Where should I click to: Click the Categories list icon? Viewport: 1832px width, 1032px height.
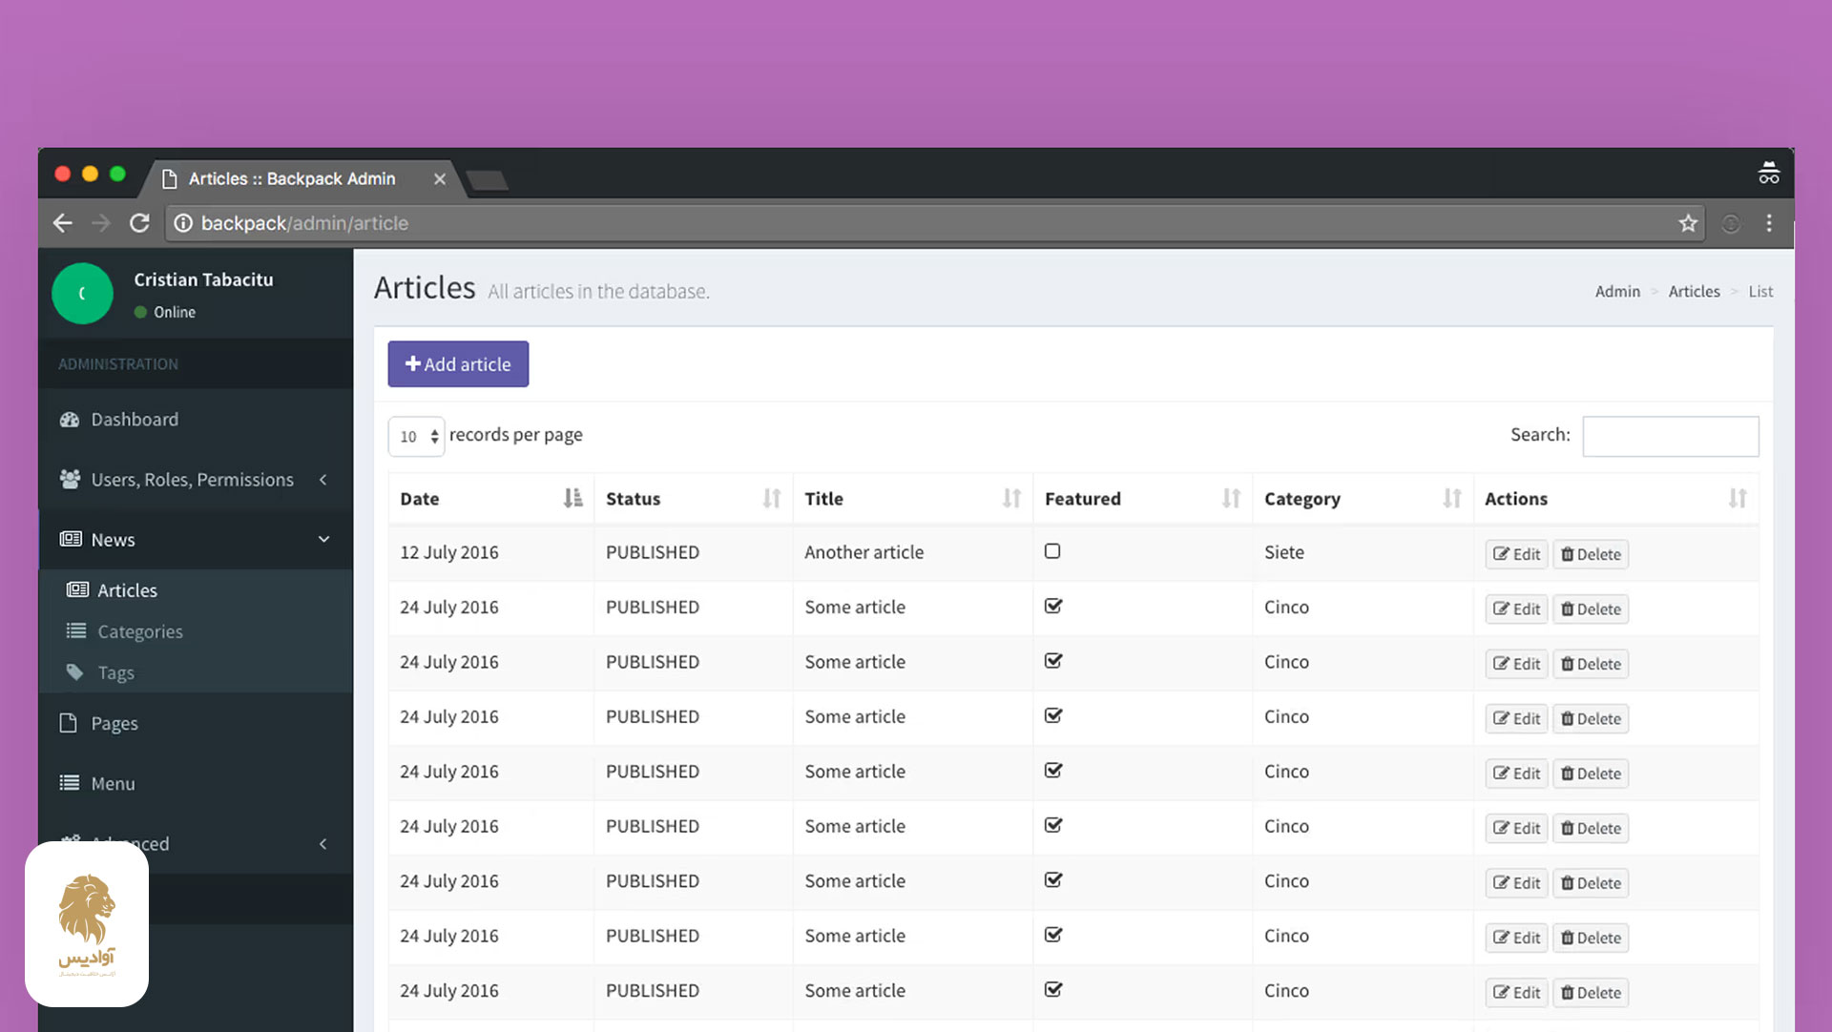(76, 630)
